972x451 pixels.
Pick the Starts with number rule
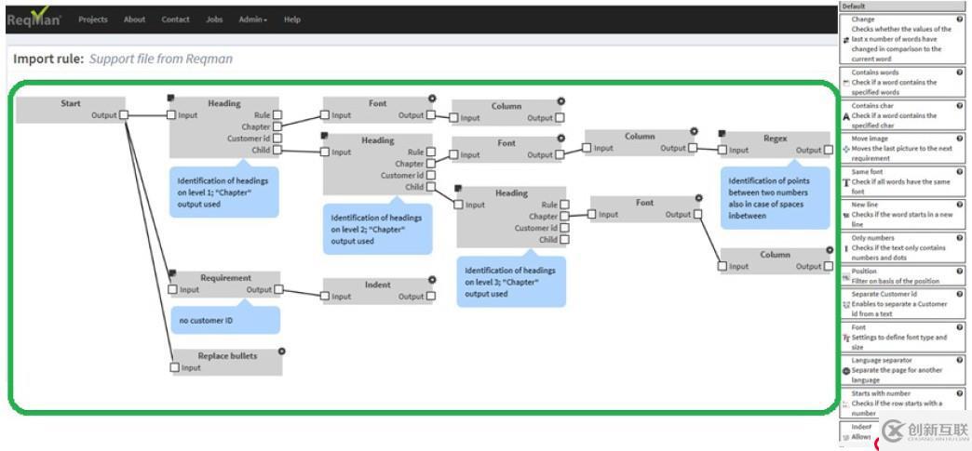point(902,403)
